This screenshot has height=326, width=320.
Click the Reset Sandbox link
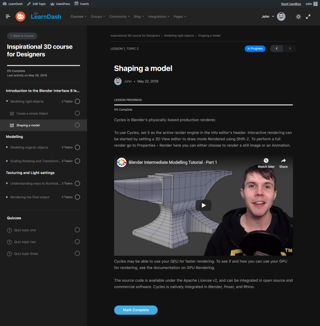[291, 3]
